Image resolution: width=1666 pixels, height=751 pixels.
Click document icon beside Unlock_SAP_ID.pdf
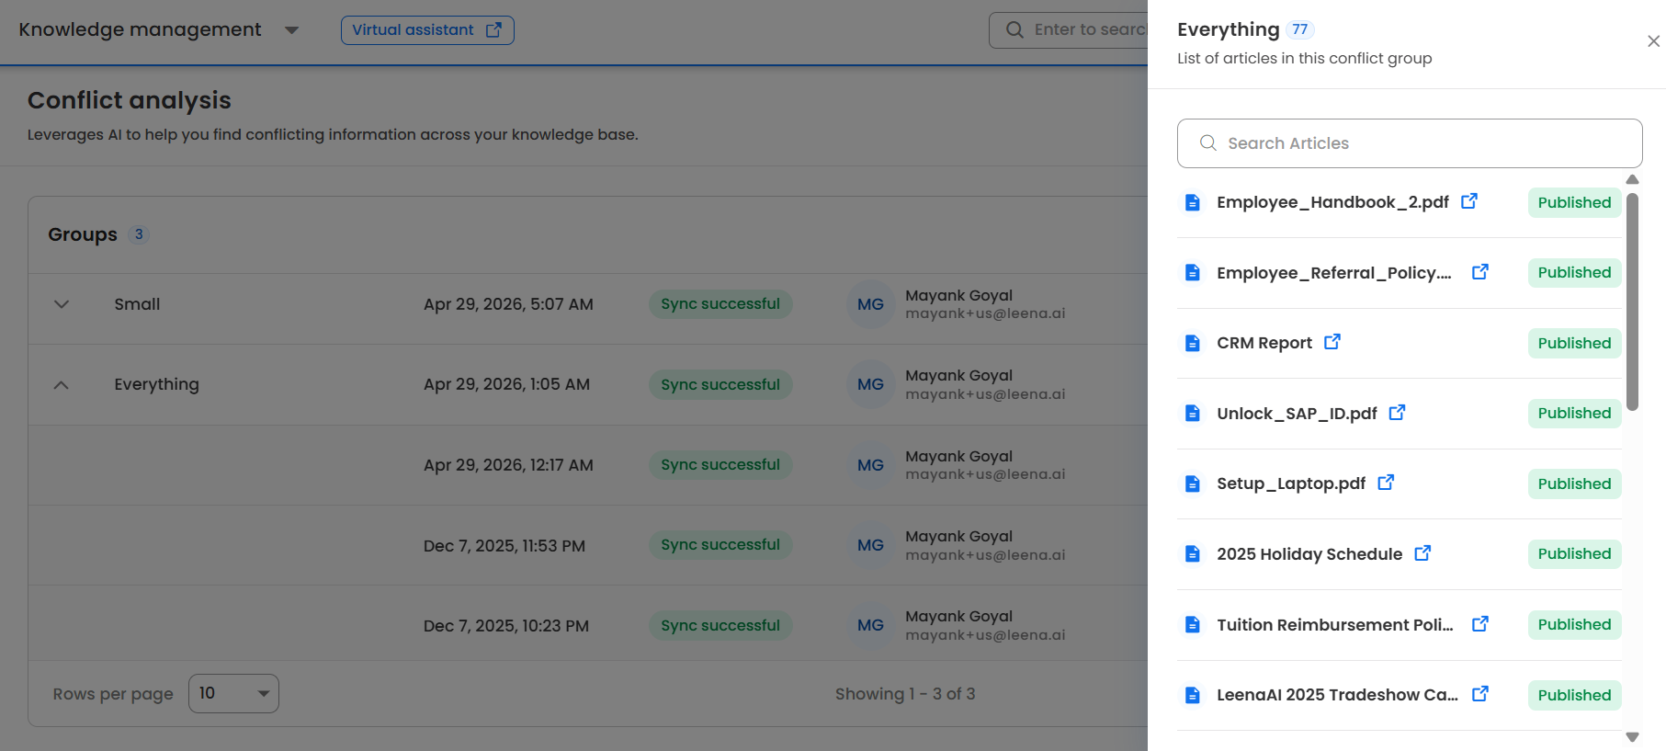pyautogui.click(x=1193, y=413)
